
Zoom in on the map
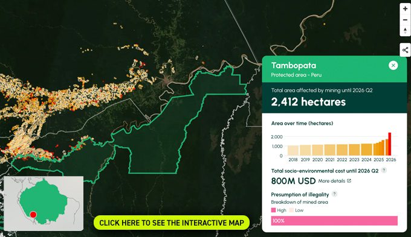click(x=405, y=8)
